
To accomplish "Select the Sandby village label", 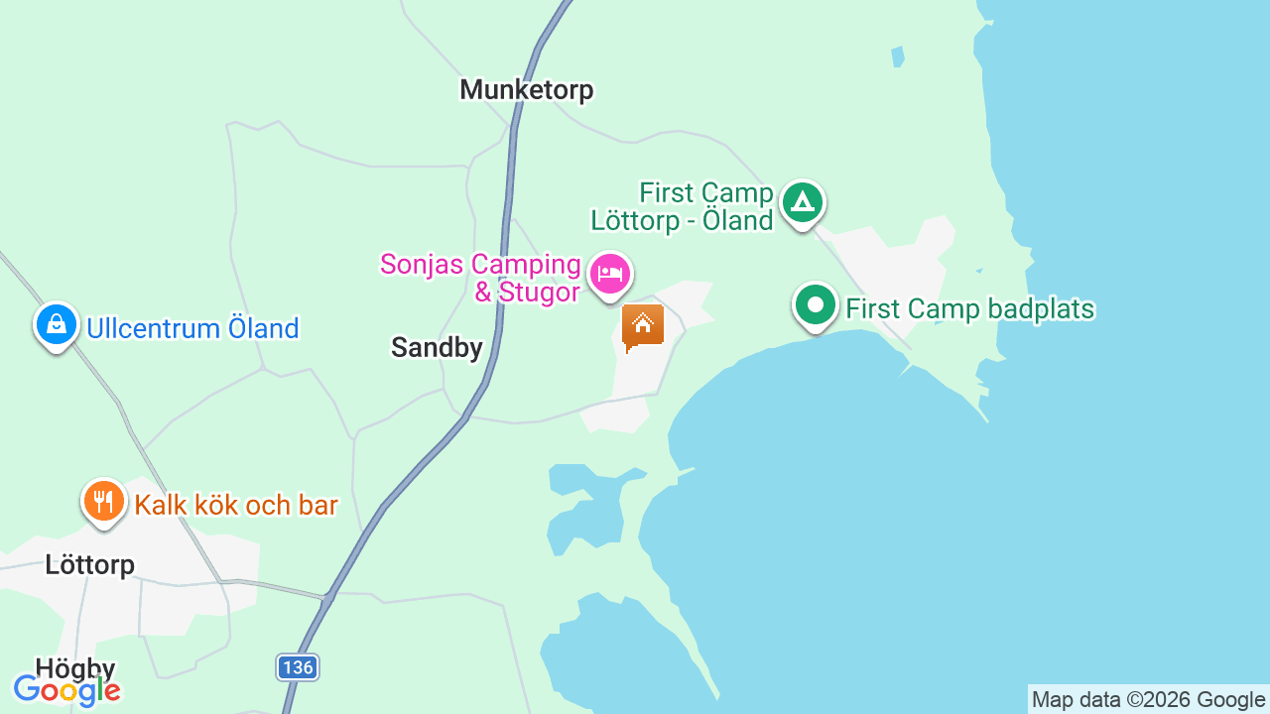I will pos(437,348).
